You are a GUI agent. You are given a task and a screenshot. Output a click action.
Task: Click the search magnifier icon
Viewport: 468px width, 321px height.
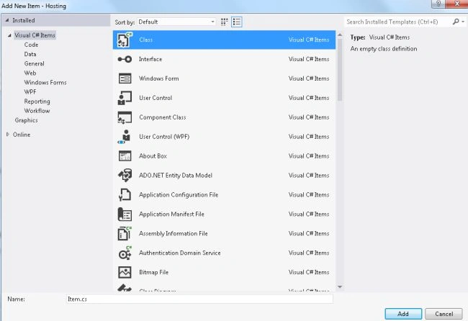[456, 22]
